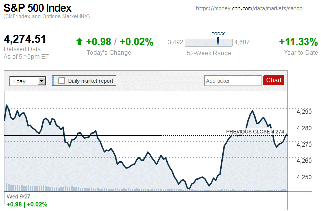
Task: Open the money.cnn.com URL link
Action: [257, 9]
